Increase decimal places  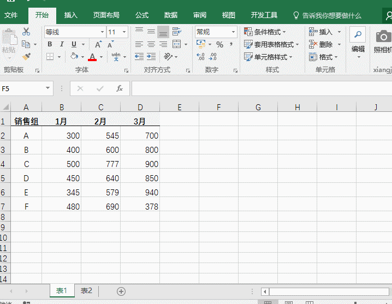click(200, 57)
